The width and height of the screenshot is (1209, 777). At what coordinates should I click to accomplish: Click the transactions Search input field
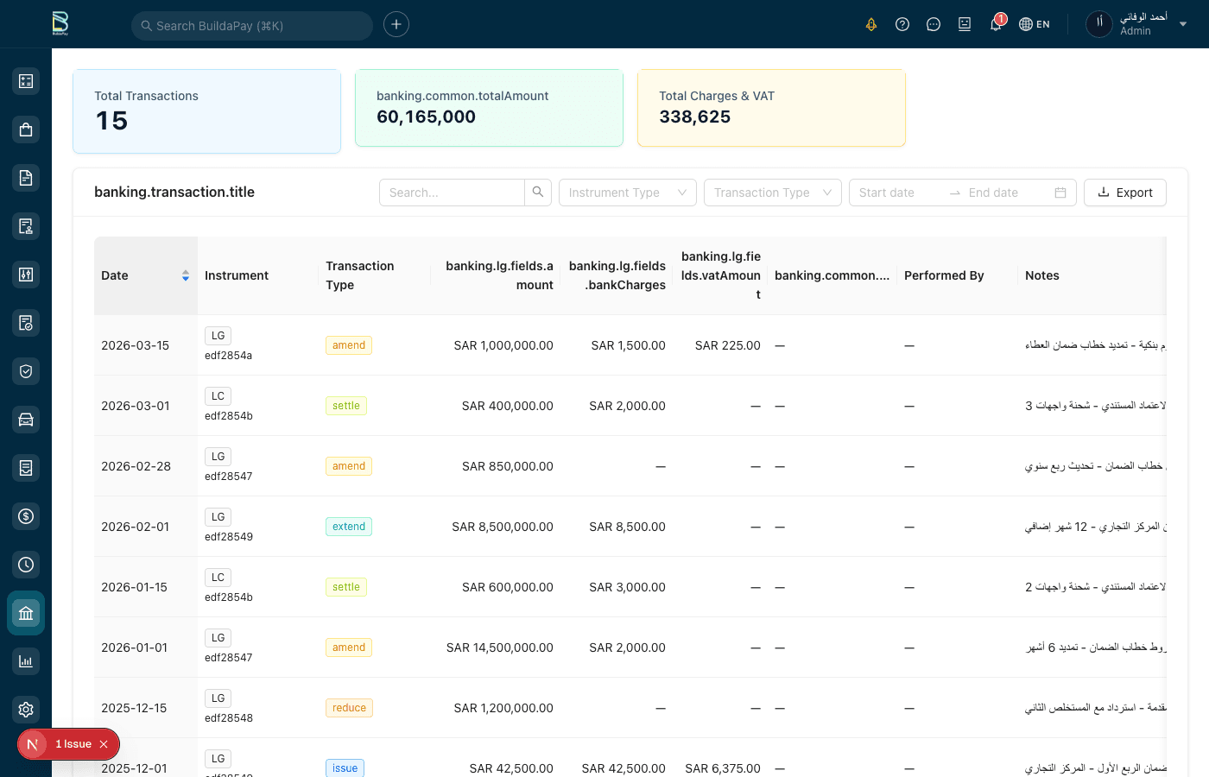point(452,193)
